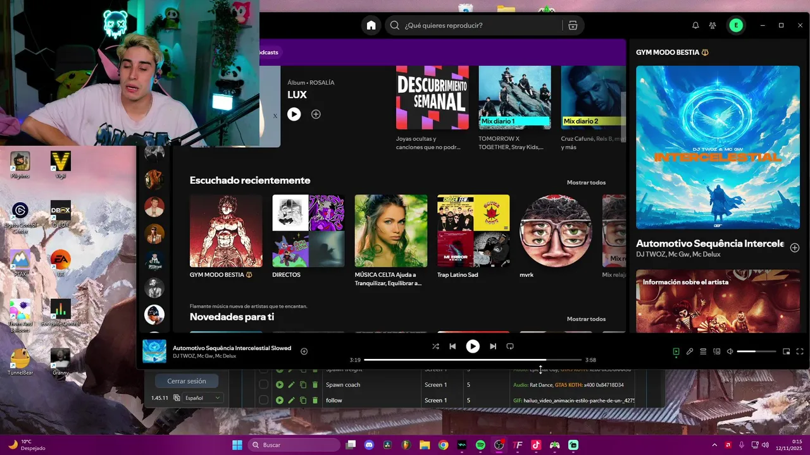Image resolution: width=810 pixels, height=455 pixels.
Task: Show hidden system tray icons
Action: [714, 445]
